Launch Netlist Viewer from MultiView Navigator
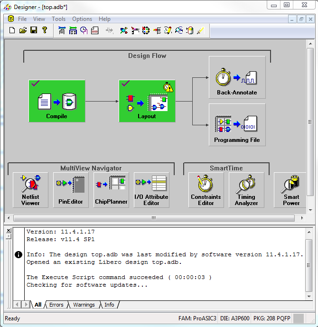 coord(30,190)
